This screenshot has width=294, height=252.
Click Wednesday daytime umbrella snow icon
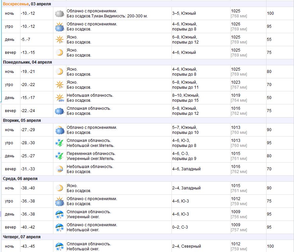tap(60, 214)
